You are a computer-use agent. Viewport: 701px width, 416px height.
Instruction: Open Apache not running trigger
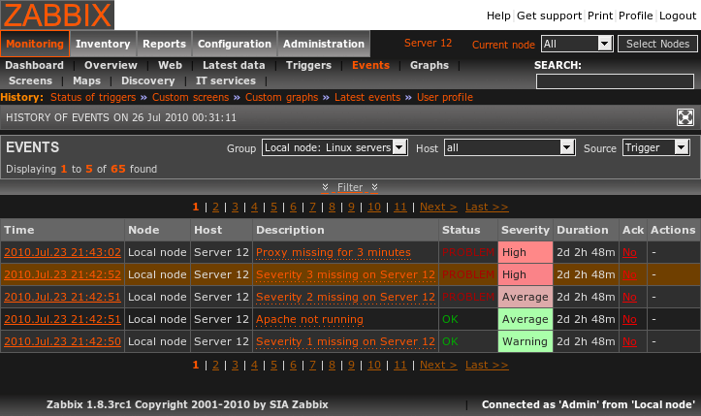(x=309, y=319)
